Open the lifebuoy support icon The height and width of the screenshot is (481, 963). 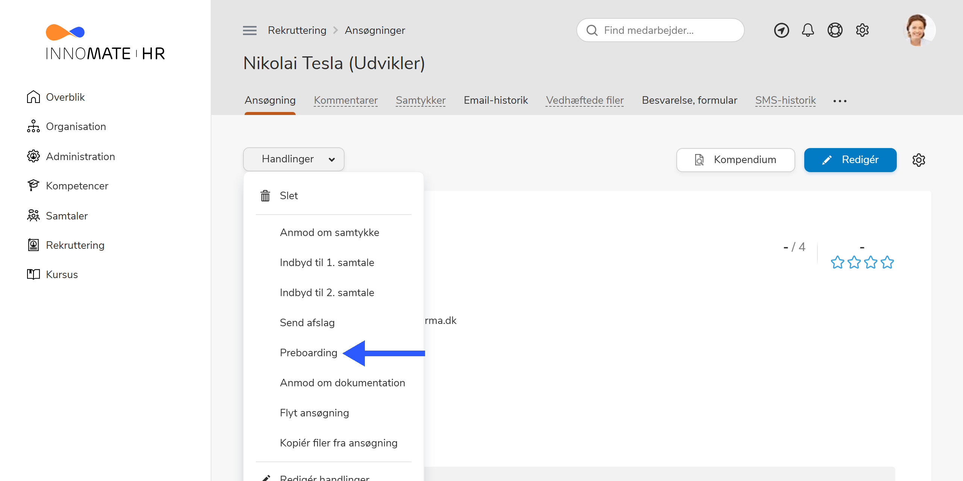coord(835,30)
